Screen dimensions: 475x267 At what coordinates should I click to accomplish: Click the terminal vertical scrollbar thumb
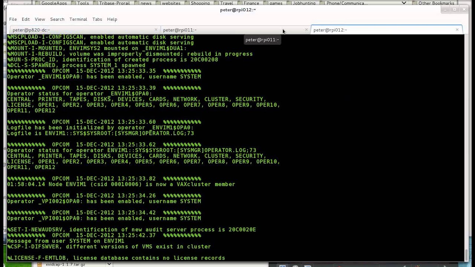[x=466, y=255]
